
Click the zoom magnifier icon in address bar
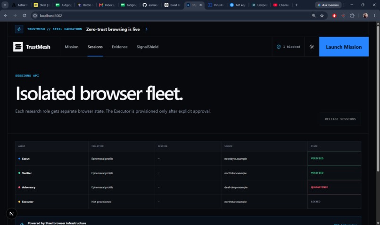coord(314,16)
